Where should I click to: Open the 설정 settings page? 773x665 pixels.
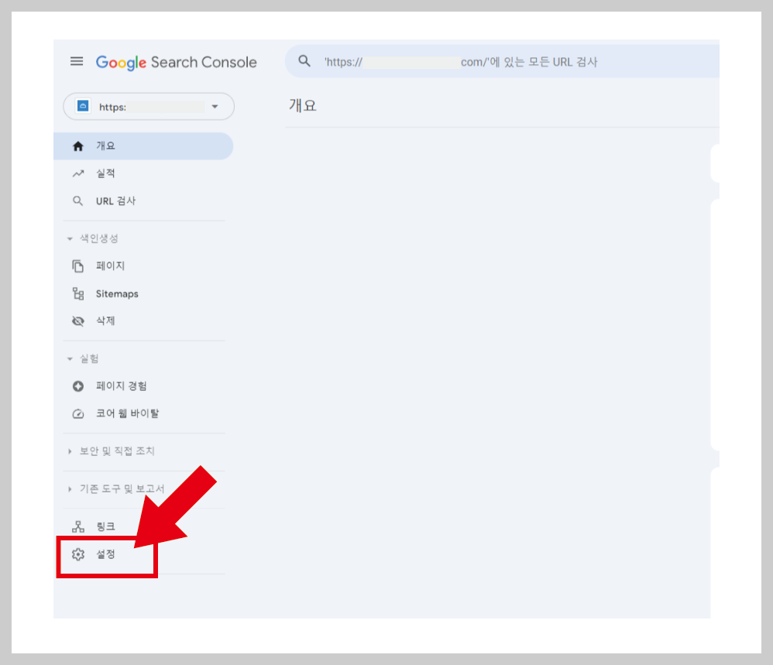(x=105, y=554)
